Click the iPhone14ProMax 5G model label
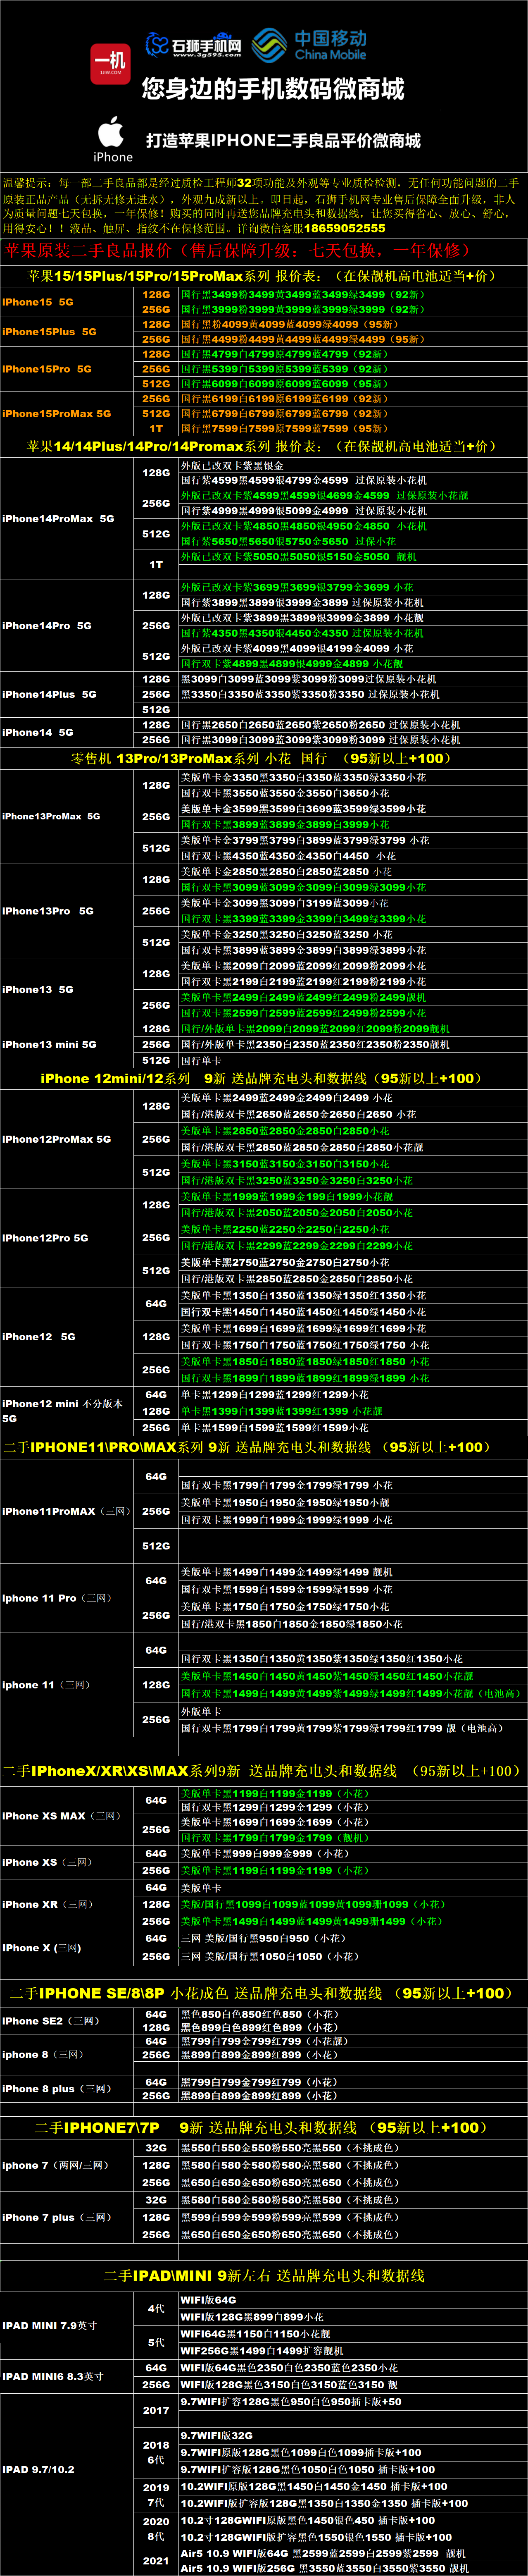This screenshot has height=2576, width=528. point(58,518)
